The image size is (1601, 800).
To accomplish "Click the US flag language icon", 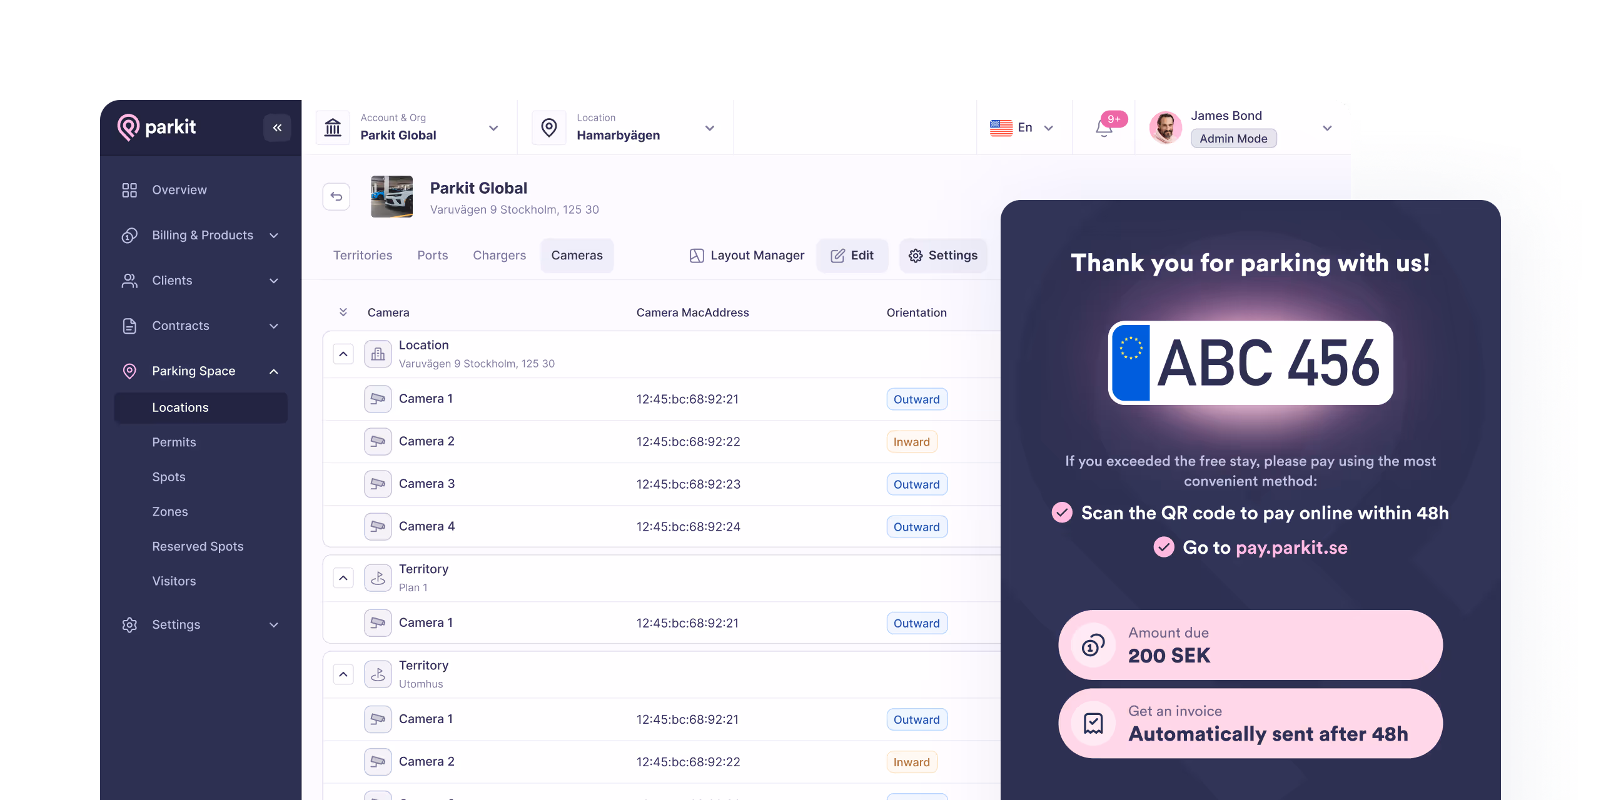I will (1001, 127).
